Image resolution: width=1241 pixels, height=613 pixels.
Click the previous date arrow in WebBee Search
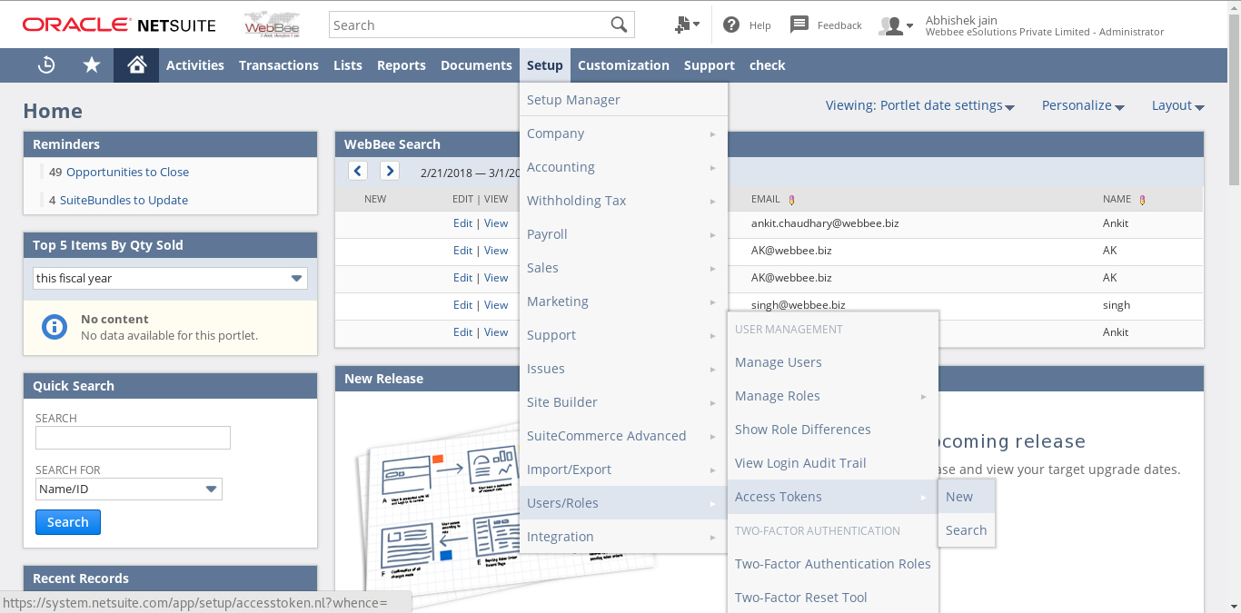tap(358, 171)
